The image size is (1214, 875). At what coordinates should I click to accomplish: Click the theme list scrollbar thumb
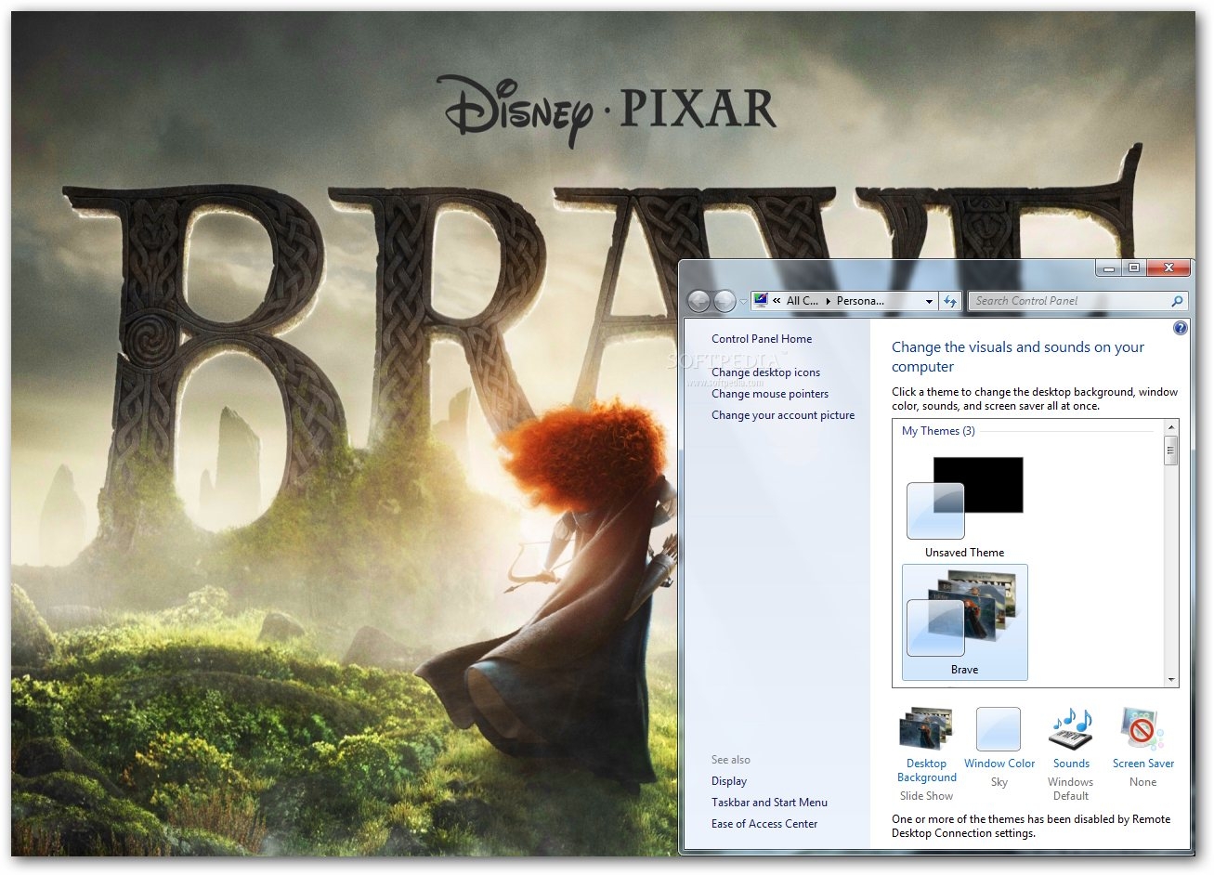click(1170, 450)
